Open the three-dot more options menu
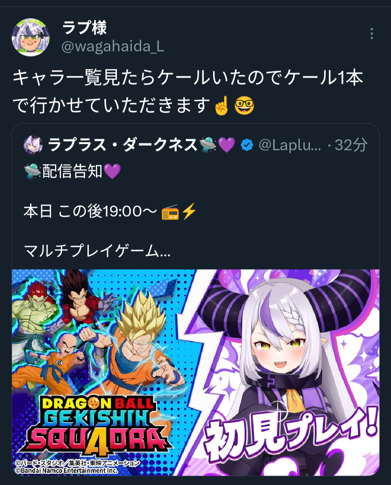The width and height of the screenshot is (391, 485). click(371, 34)
